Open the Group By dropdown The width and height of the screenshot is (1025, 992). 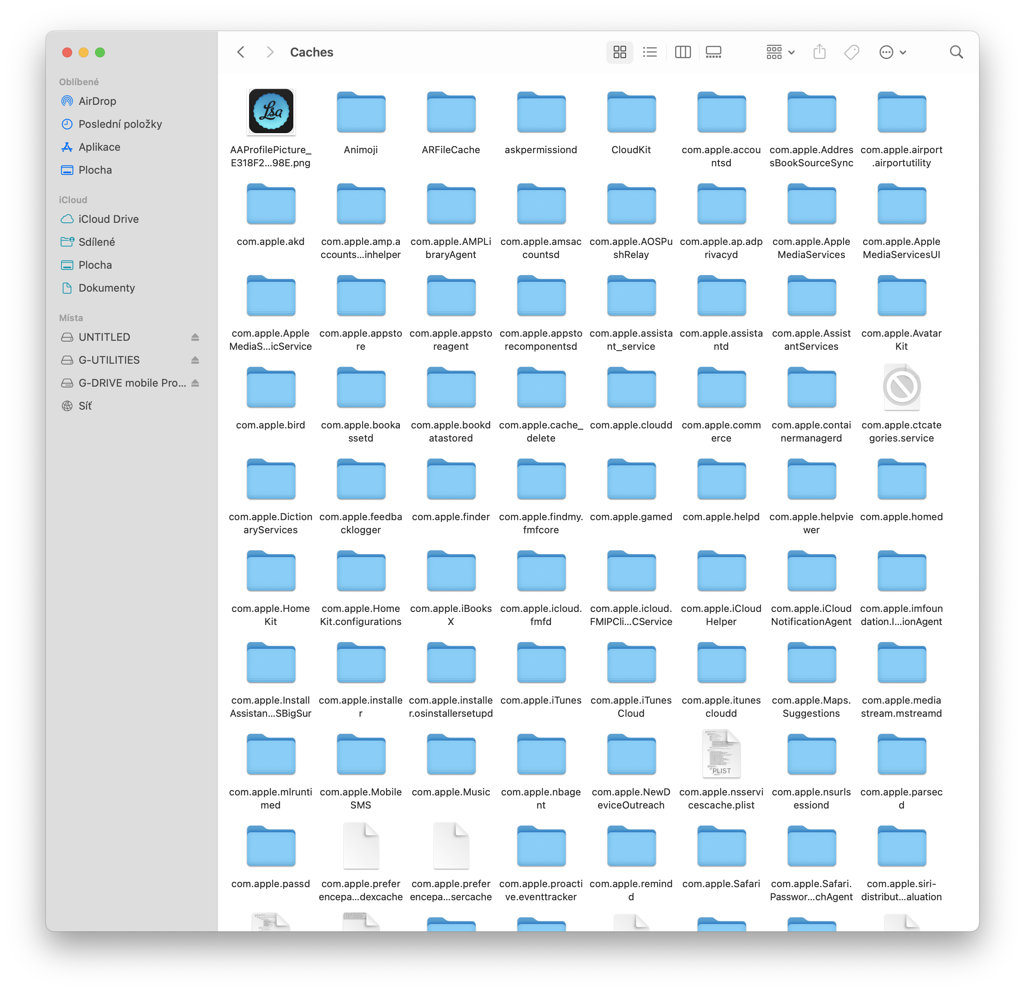(x=780, y=52)
